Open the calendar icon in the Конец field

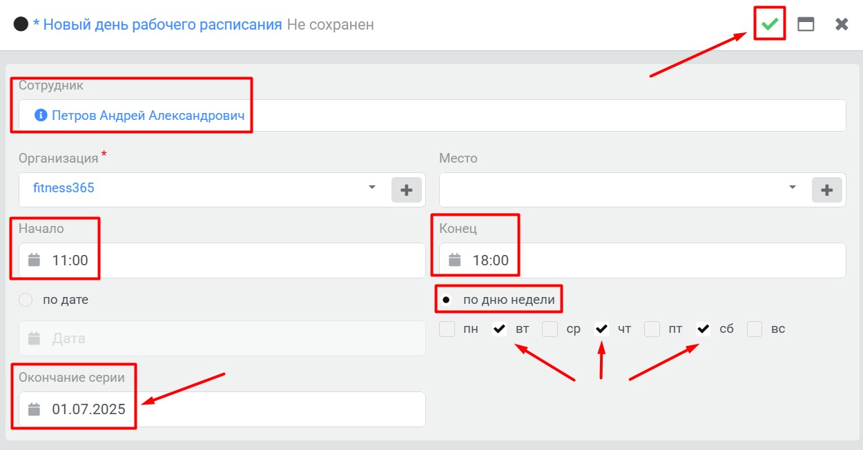pyautogui.click(x=454, y=260)
